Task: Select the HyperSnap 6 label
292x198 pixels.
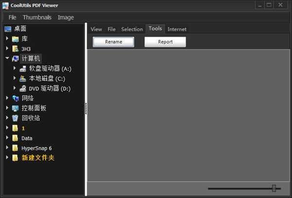Action: pyautogui.click(x=36, y=148)
